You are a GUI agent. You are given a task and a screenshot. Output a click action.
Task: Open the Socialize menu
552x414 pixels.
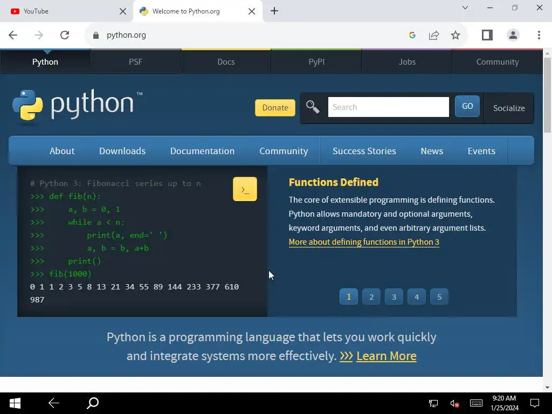click(x=509, y=108)
